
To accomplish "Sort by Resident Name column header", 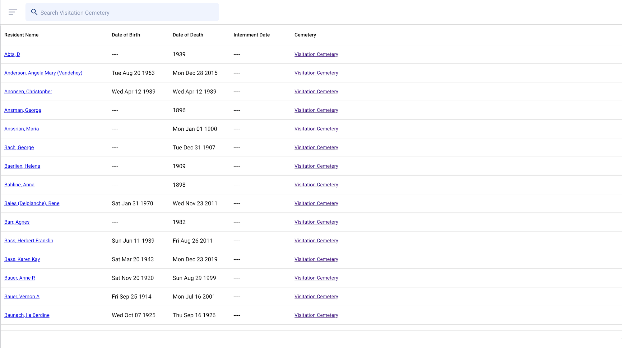I will (21, 35).
